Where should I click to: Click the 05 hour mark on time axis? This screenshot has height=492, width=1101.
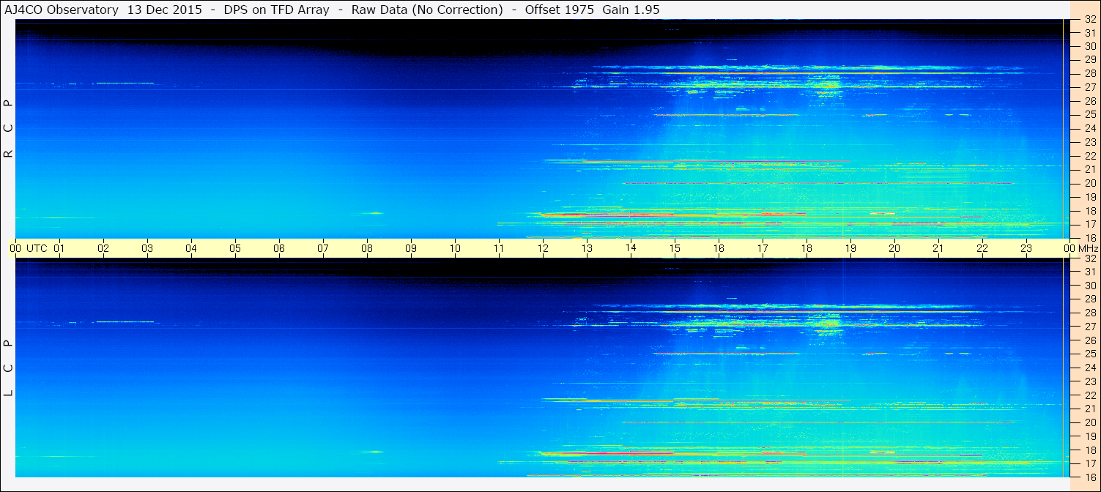tap(235, 248)
